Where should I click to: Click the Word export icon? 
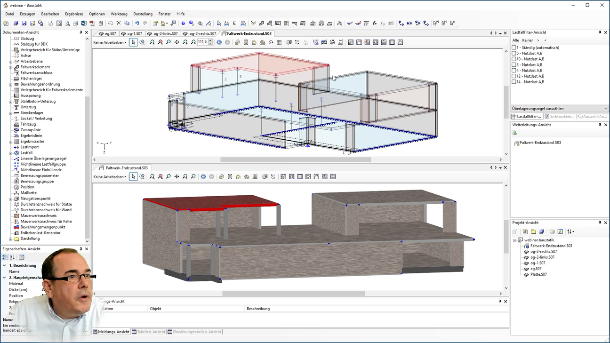click(84, 23)
